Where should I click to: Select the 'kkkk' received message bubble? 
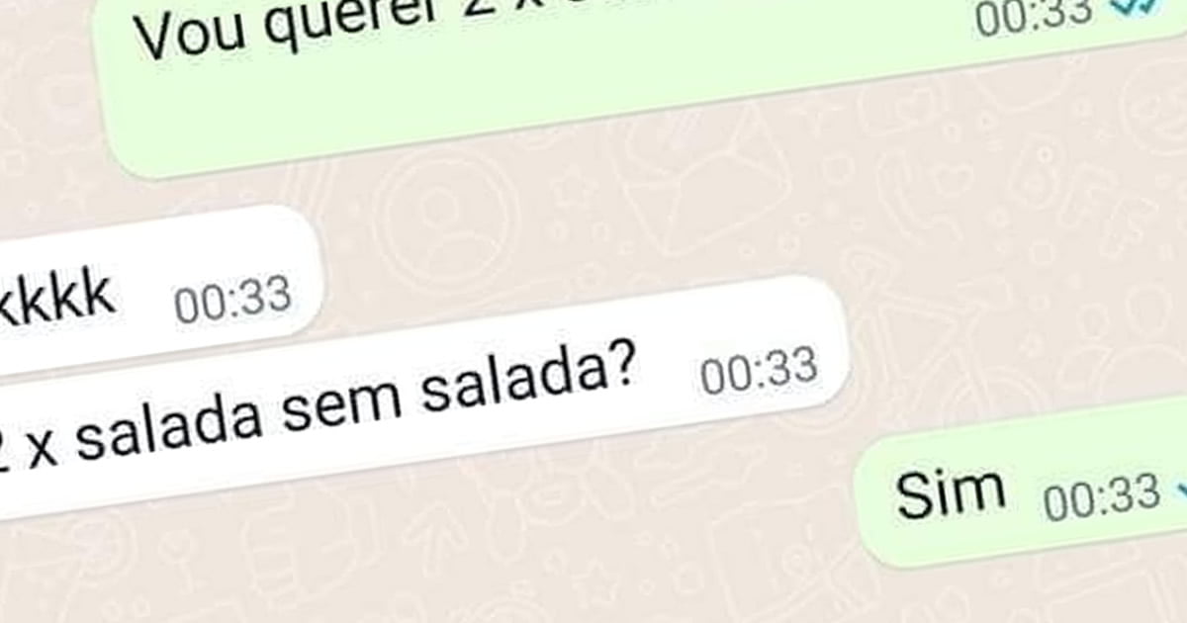[x=158, y=293]
